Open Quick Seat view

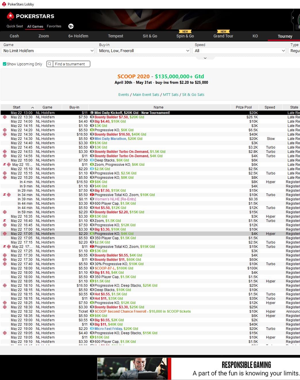click(x=15, y=26)
